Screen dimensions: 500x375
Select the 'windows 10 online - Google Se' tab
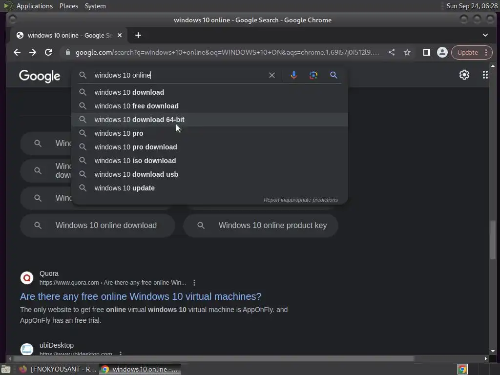(x=68, y=35)
